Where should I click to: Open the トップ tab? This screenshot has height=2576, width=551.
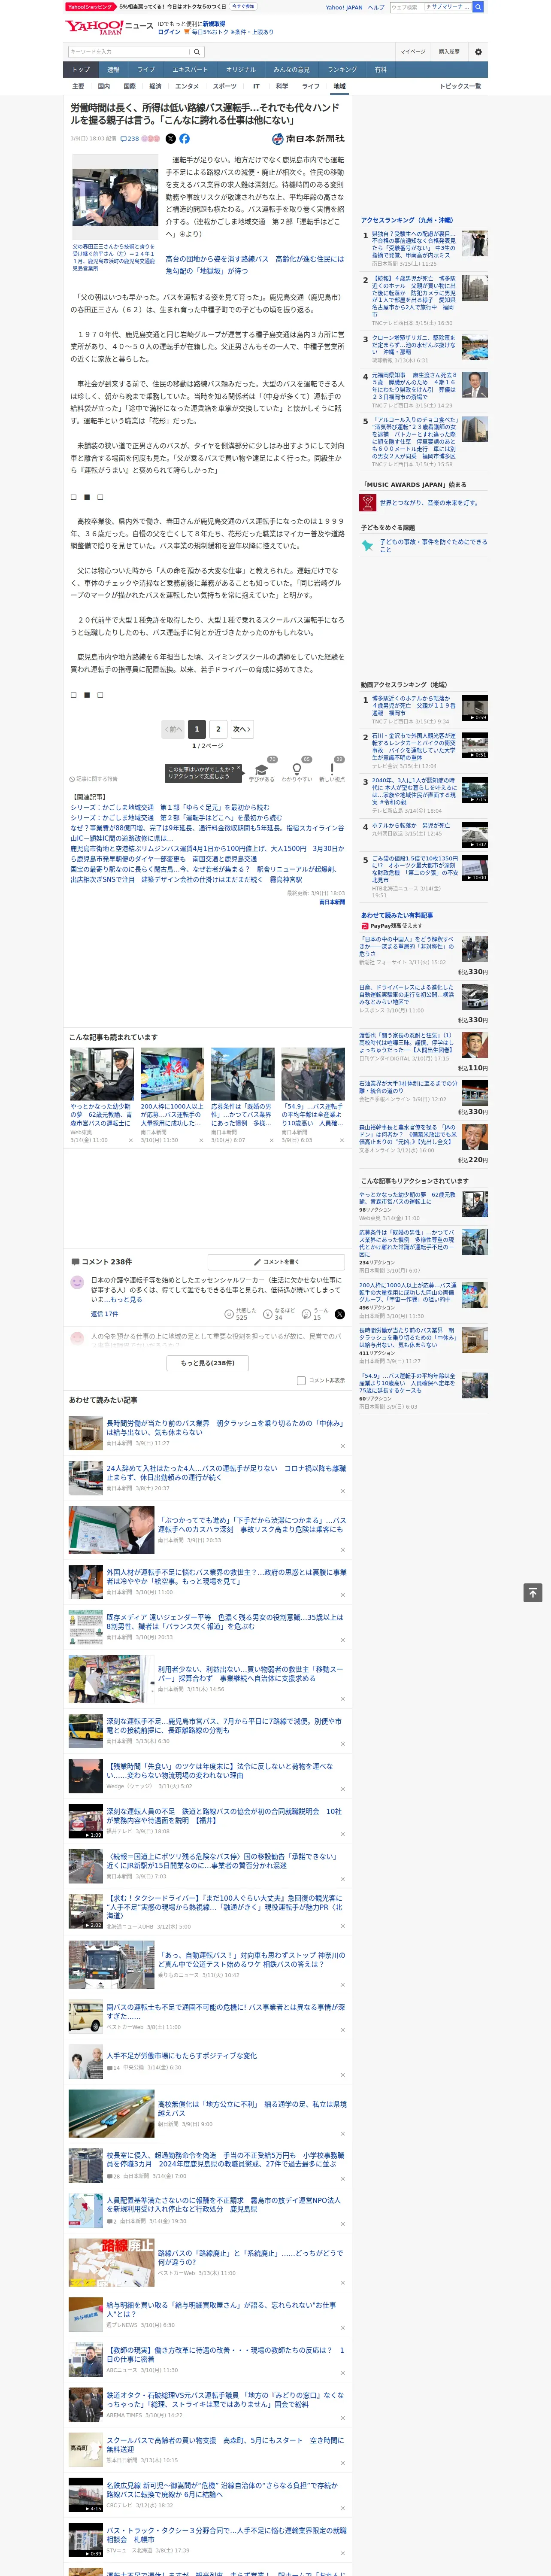click(81, 70)
